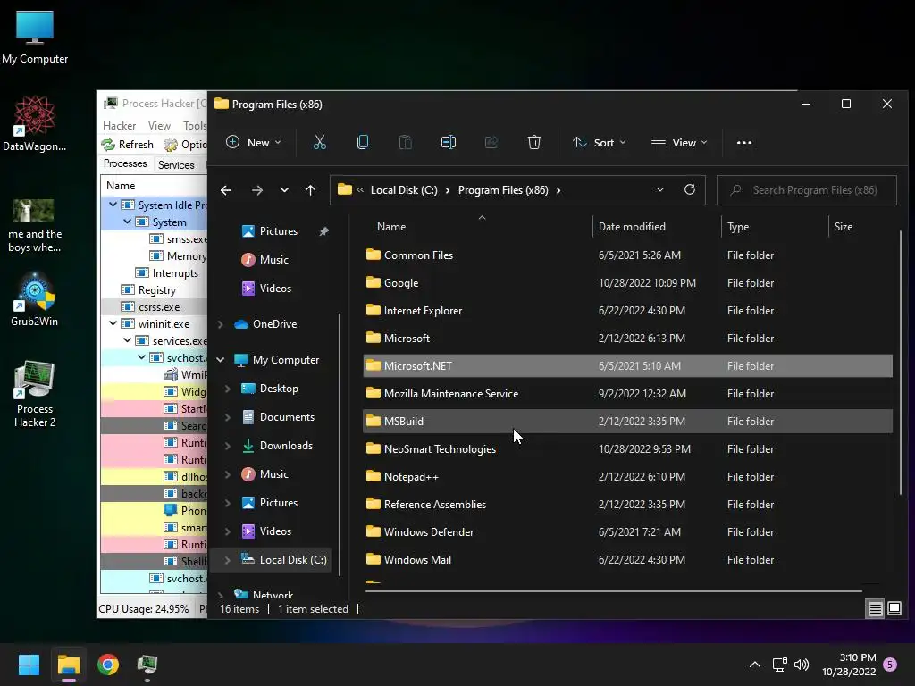
Task: Switch to Services tab in Process Hacker
Action: [176, 165]
